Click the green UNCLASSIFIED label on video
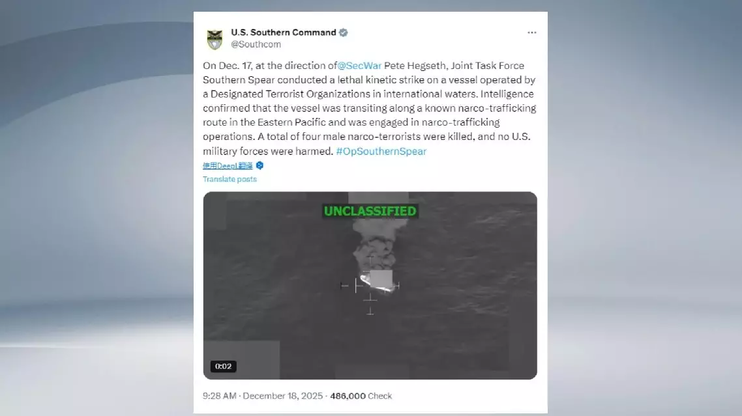742x416 pixels. 370,211
